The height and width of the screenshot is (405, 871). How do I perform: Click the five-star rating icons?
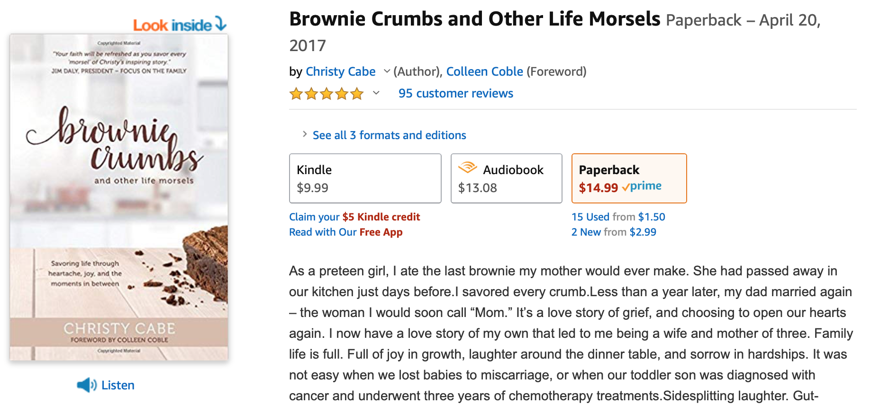(x=327, y=94)
